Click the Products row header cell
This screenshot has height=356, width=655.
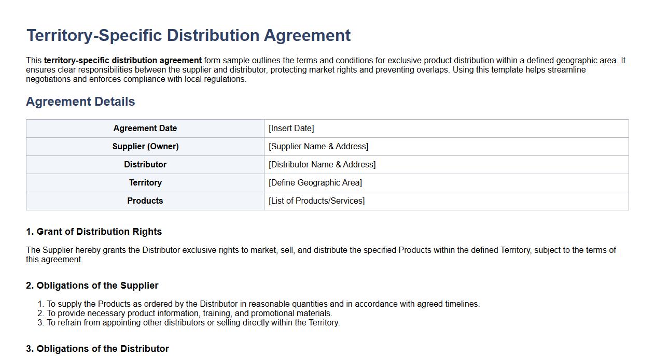[x=145, y=201]
